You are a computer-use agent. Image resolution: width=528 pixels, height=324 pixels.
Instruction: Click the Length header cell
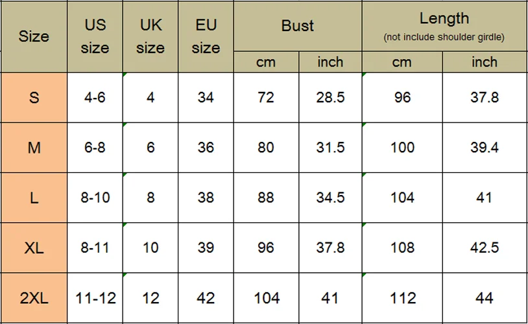[x=444, y=26]
